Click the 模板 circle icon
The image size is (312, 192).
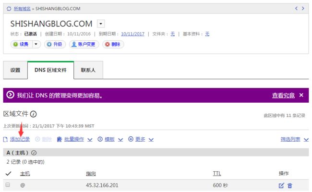pyautogui.click(x=100, y=139)
